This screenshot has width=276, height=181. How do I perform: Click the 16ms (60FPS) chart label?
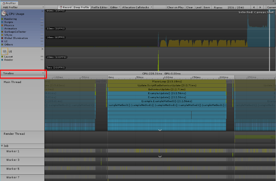pyautogui.click(x=55, y=37)
